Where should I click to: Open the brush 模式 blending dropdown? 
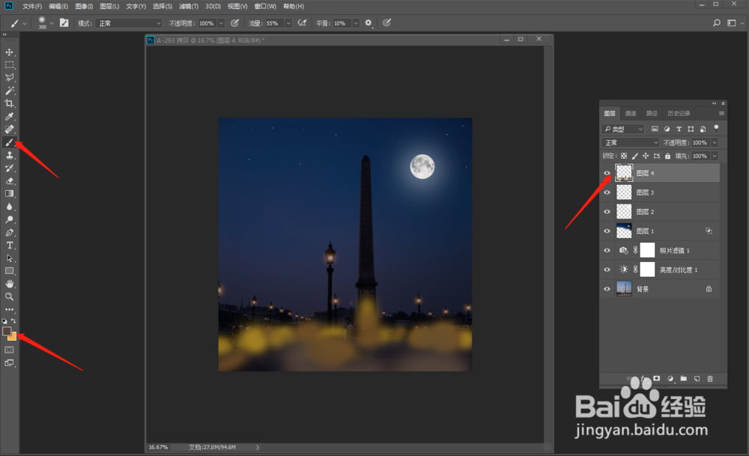point(129,23)
